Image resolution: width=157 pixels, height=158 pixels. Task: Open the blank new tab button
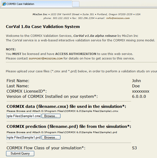[x=76, y=4]
